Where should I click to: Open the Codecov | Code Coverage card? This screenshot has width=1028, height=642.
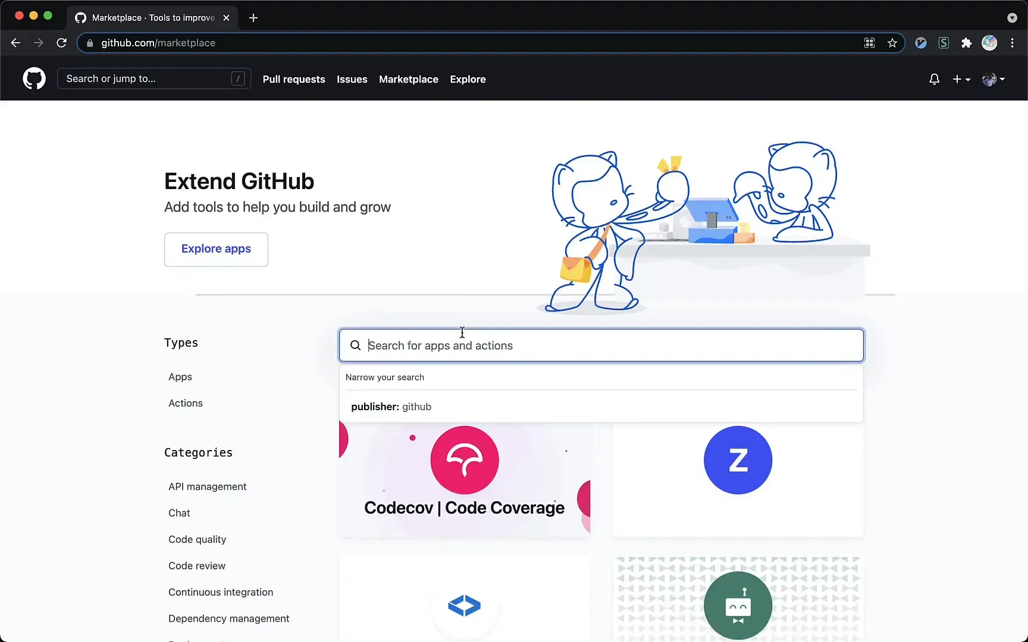click(x=465, y=480)
